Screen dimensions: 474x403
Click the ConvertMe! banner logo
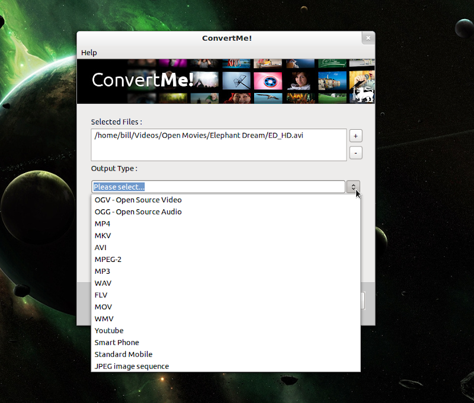[143, 80]
